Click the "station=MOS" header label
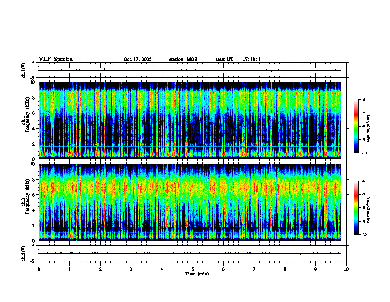 click(x=183, y=59)
